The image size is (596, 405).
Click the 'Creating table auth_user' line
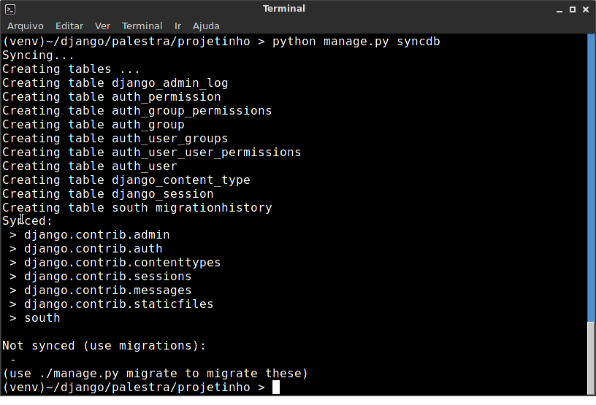tap(90, 166)
